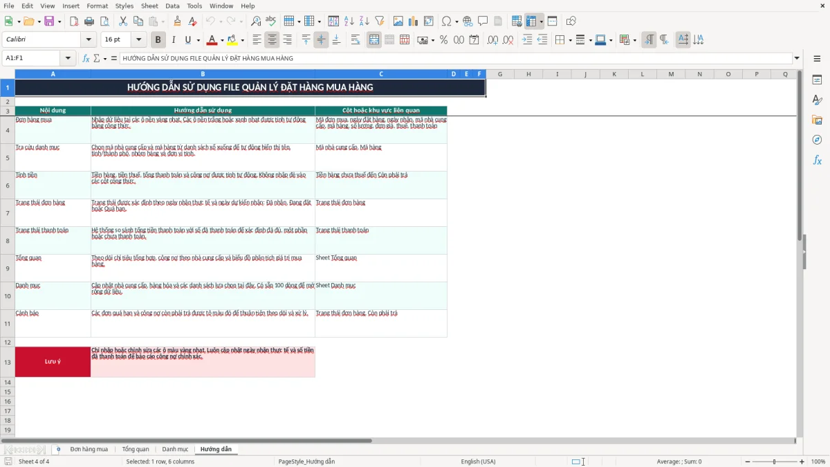Click the Sort Descending icon

click(x=365, y=21)
